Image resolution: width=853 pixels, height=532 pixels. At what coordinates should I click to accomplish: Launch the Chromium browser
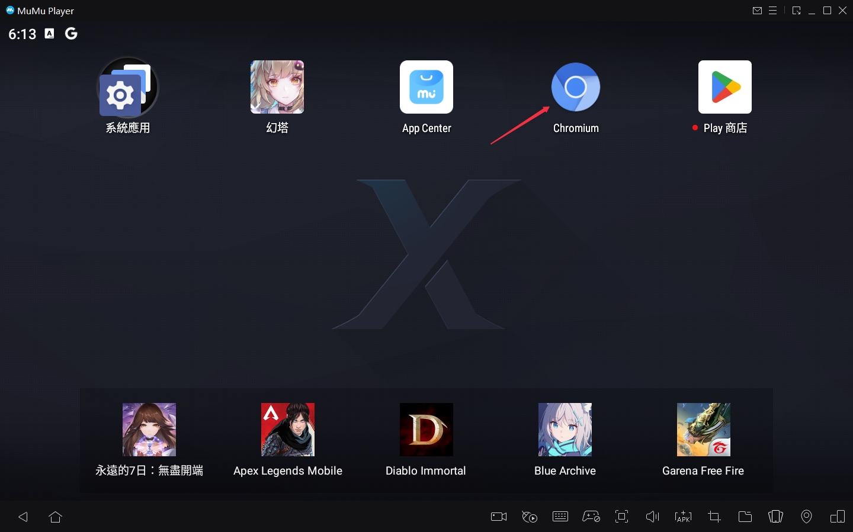click(576, 87)
